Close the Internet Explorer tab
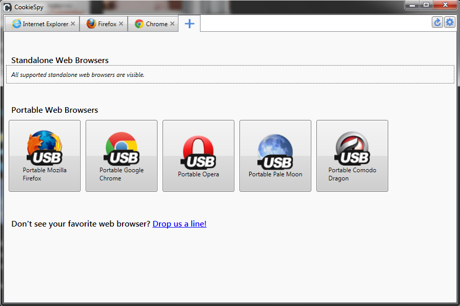 click(x=73, y=24)
